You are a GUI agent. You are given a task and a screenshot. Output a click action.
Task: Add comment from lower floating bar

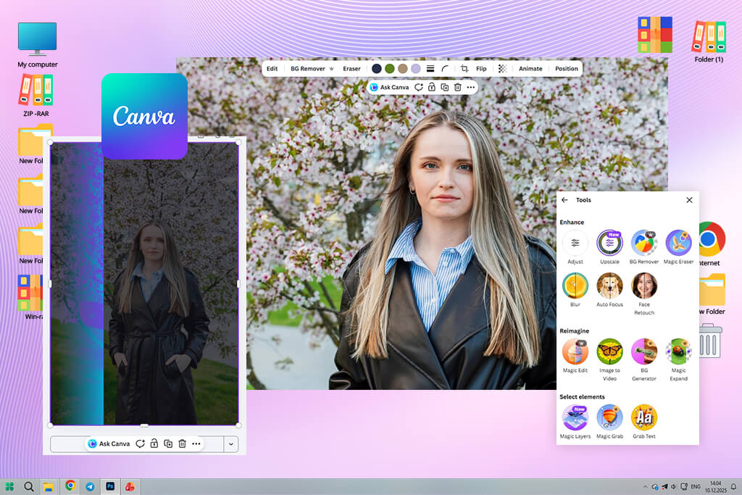tap(140, 444)
